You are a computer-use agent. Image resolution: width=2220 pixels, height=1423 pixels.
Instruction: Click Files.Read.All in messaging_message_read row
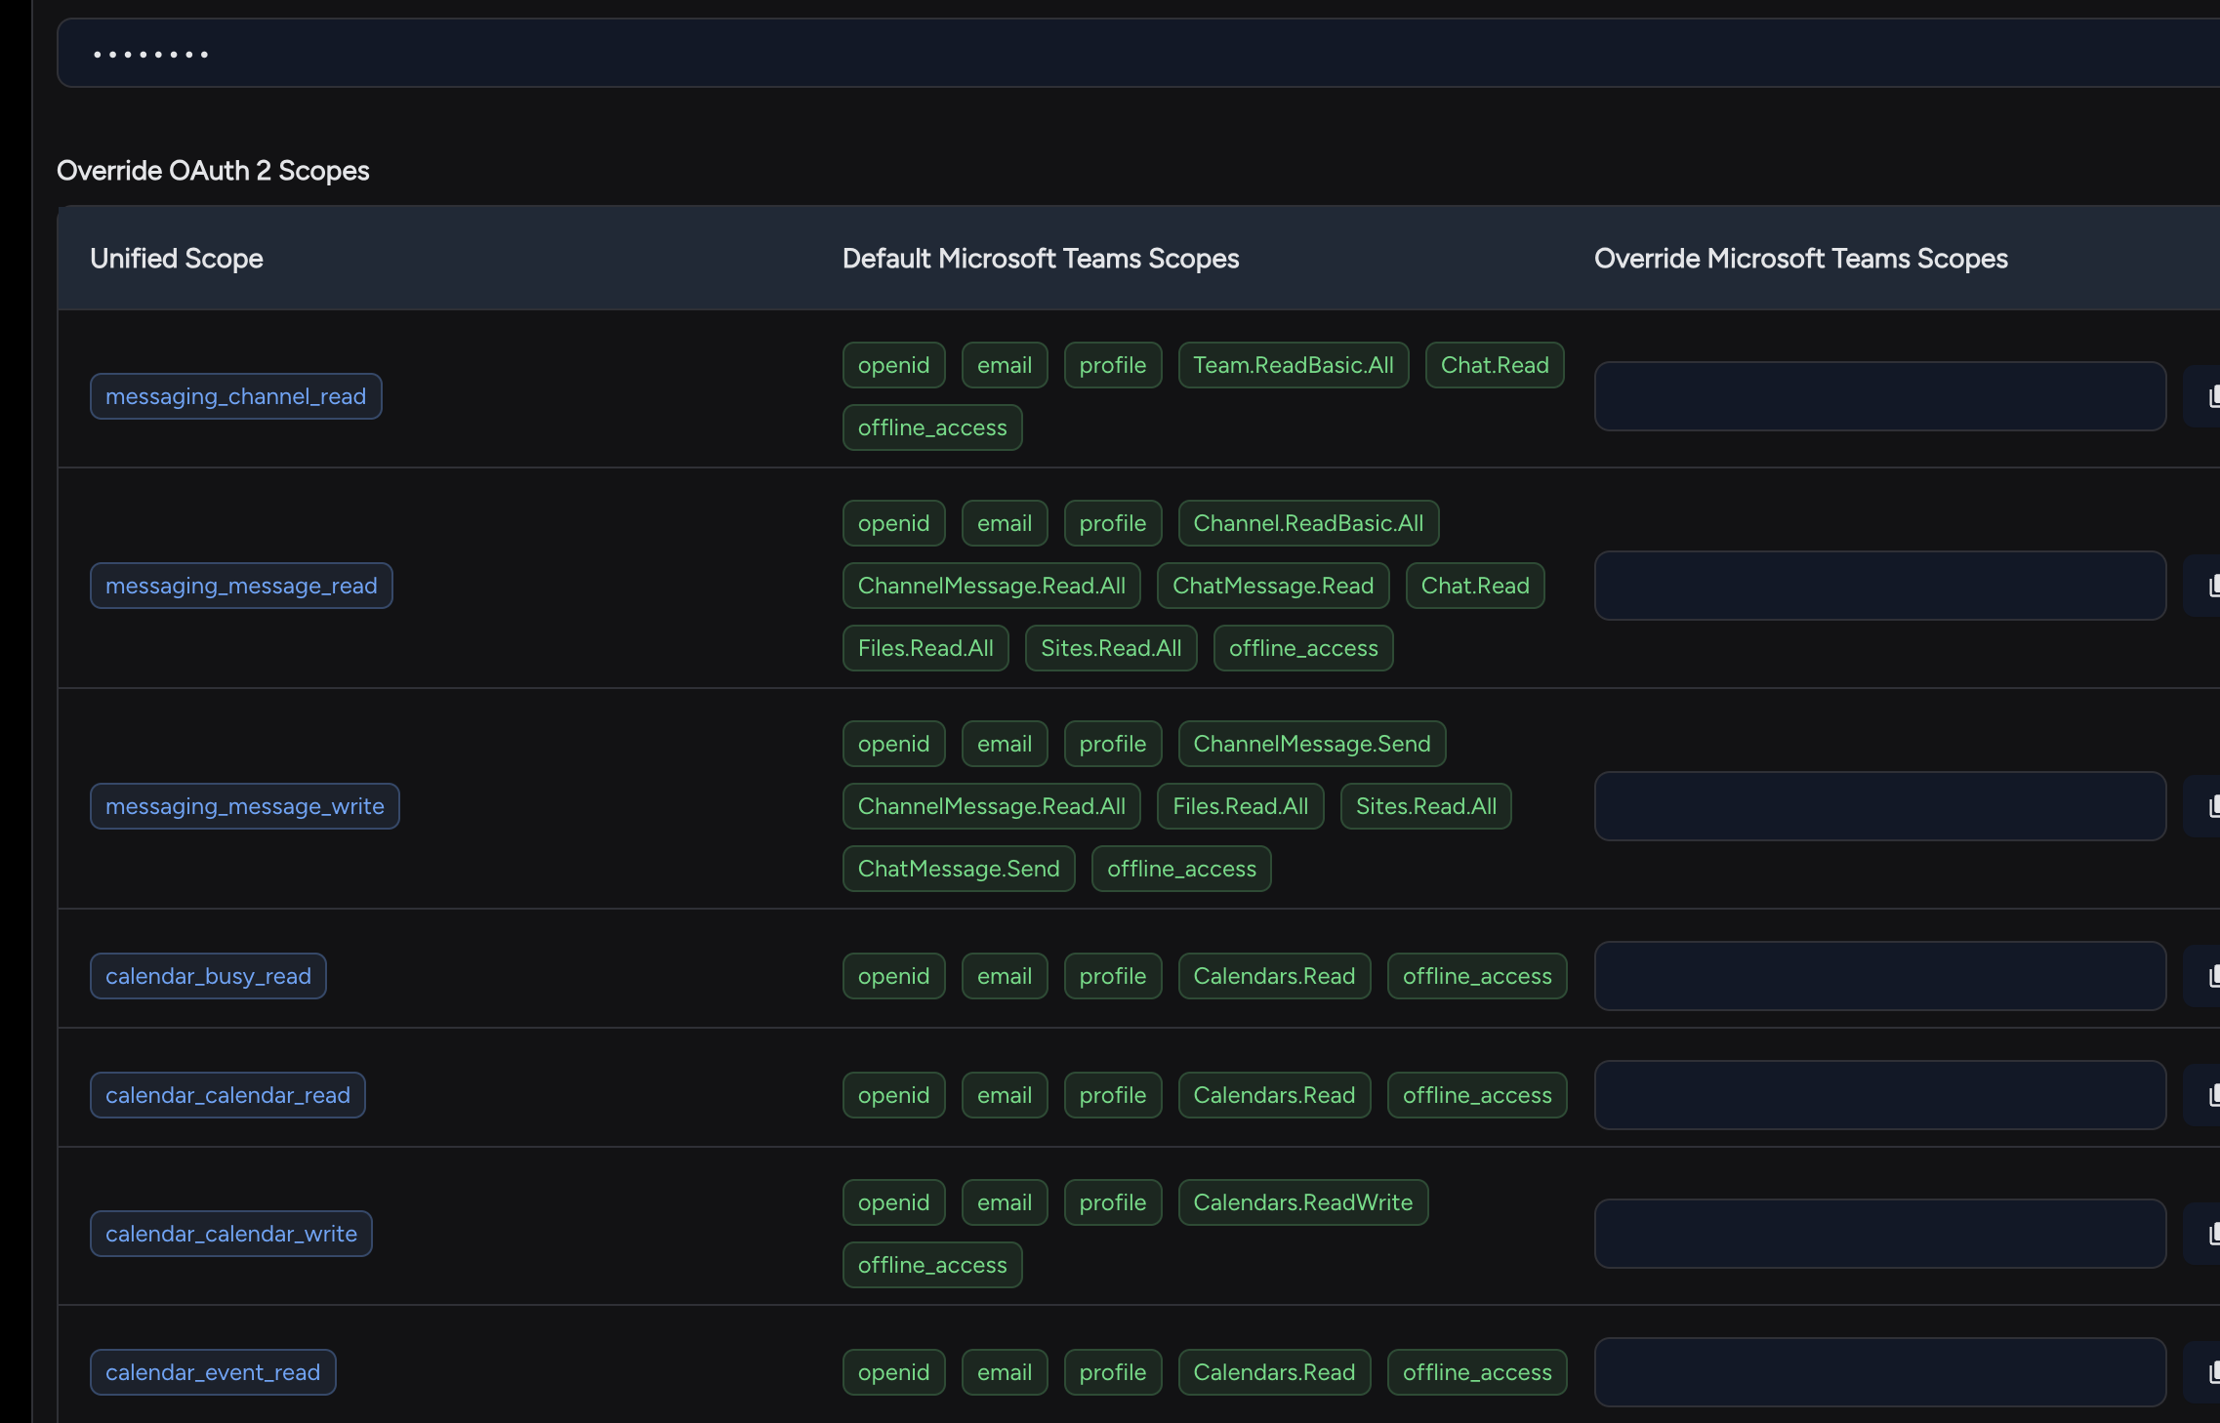click(925, 648)
